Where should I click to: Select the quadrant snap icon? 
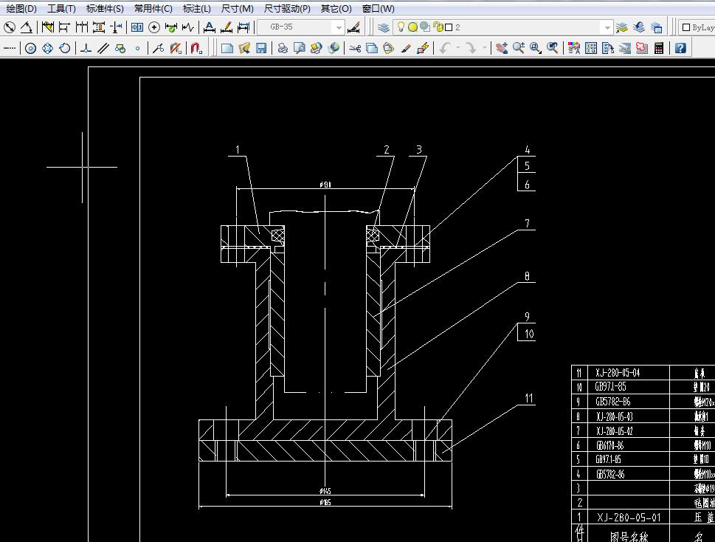(x=47, y=48)
